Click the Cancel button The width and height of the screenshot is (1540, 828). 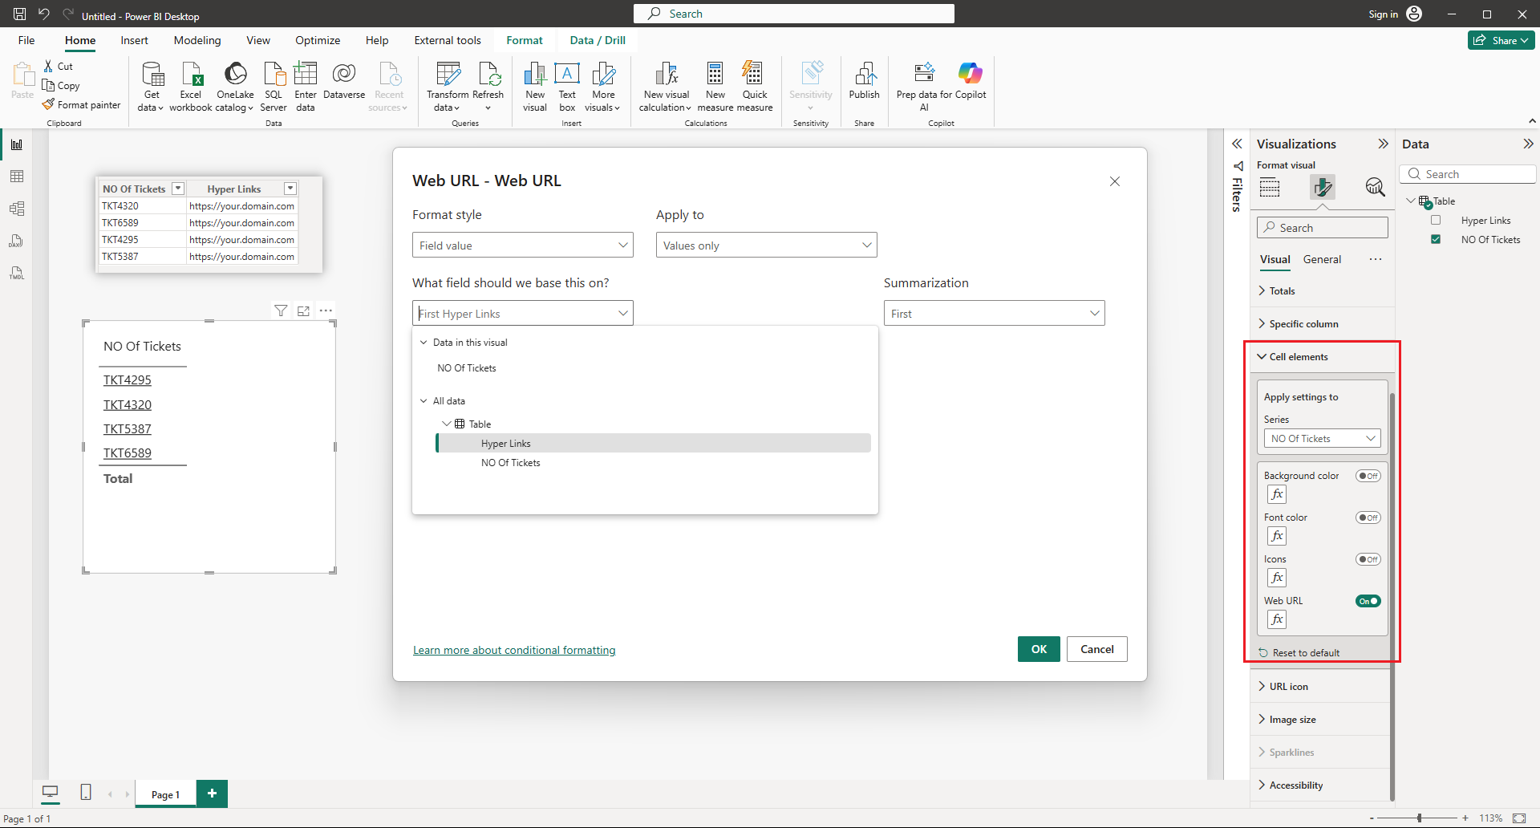point(1096,649)
